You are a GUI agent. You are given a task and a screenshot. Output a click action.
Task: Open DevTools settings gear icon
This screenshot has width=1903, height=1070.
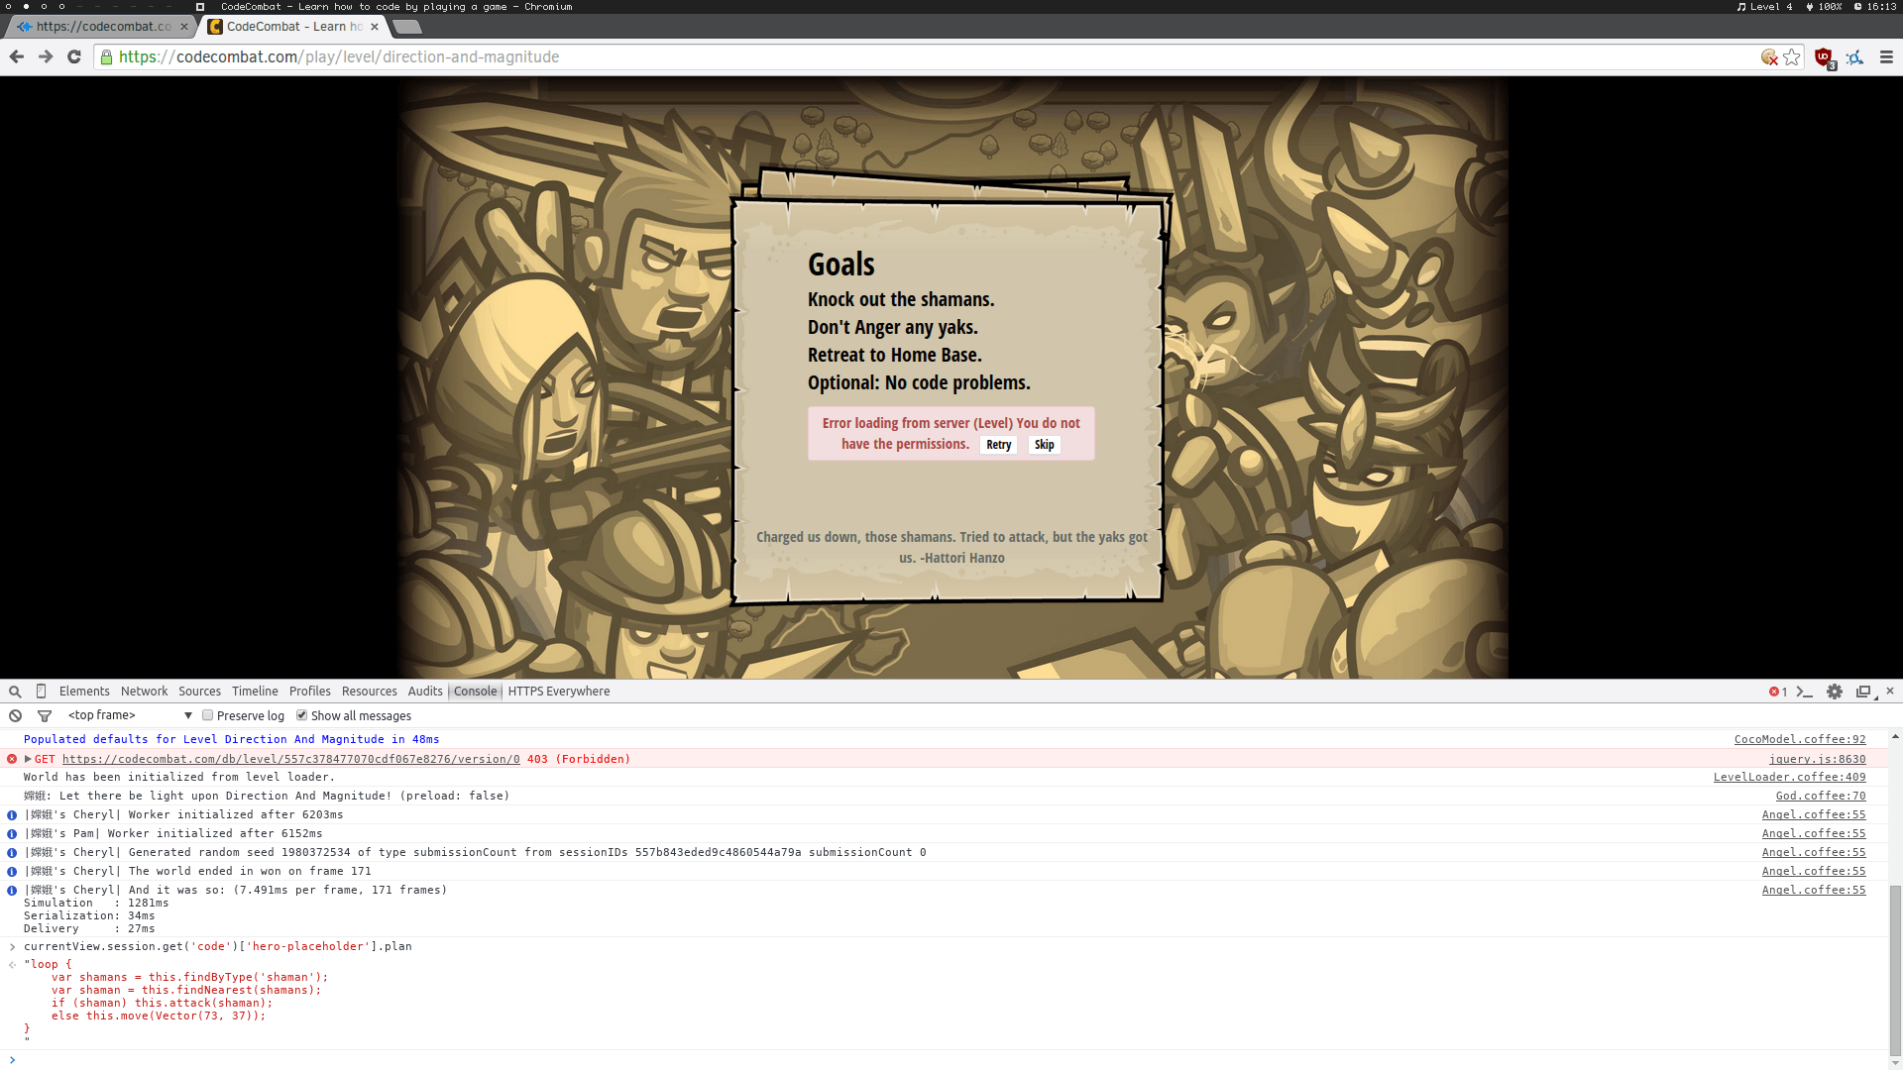coord(1835,692)
